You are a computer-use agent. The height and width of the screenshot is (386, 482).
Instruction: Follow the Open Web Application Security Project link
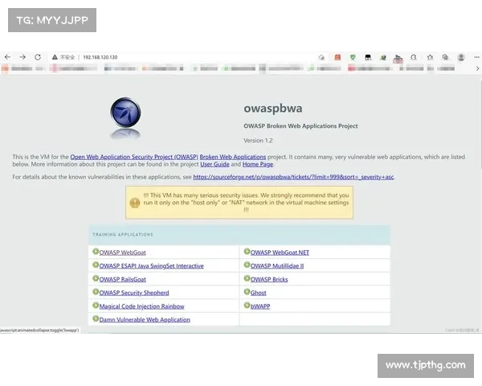(x=134, y=157)
